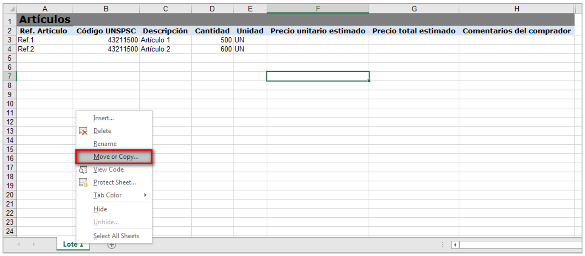Image resolution: width=585 pixels, height=256 pixels.
Task: Click the Código UNSPSC header cell
Action: pos(106,31)
